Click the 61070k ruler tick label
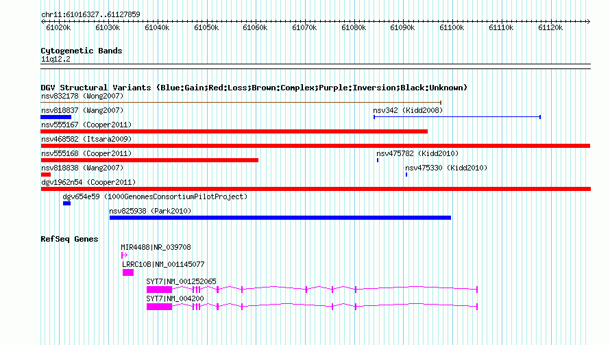 pos(304,27)
